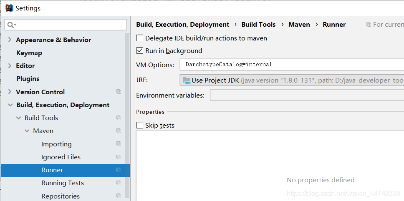Collapse the Build Tools node
404x201 pixels.
18,118
